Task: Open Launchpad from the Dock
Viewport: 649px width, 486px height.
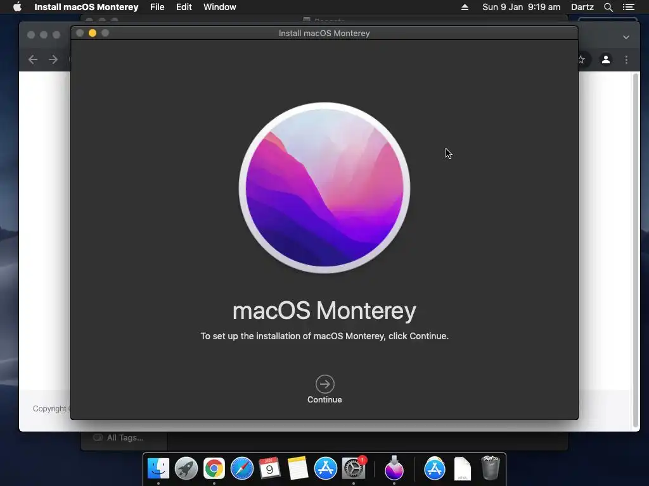Action: 186,469
